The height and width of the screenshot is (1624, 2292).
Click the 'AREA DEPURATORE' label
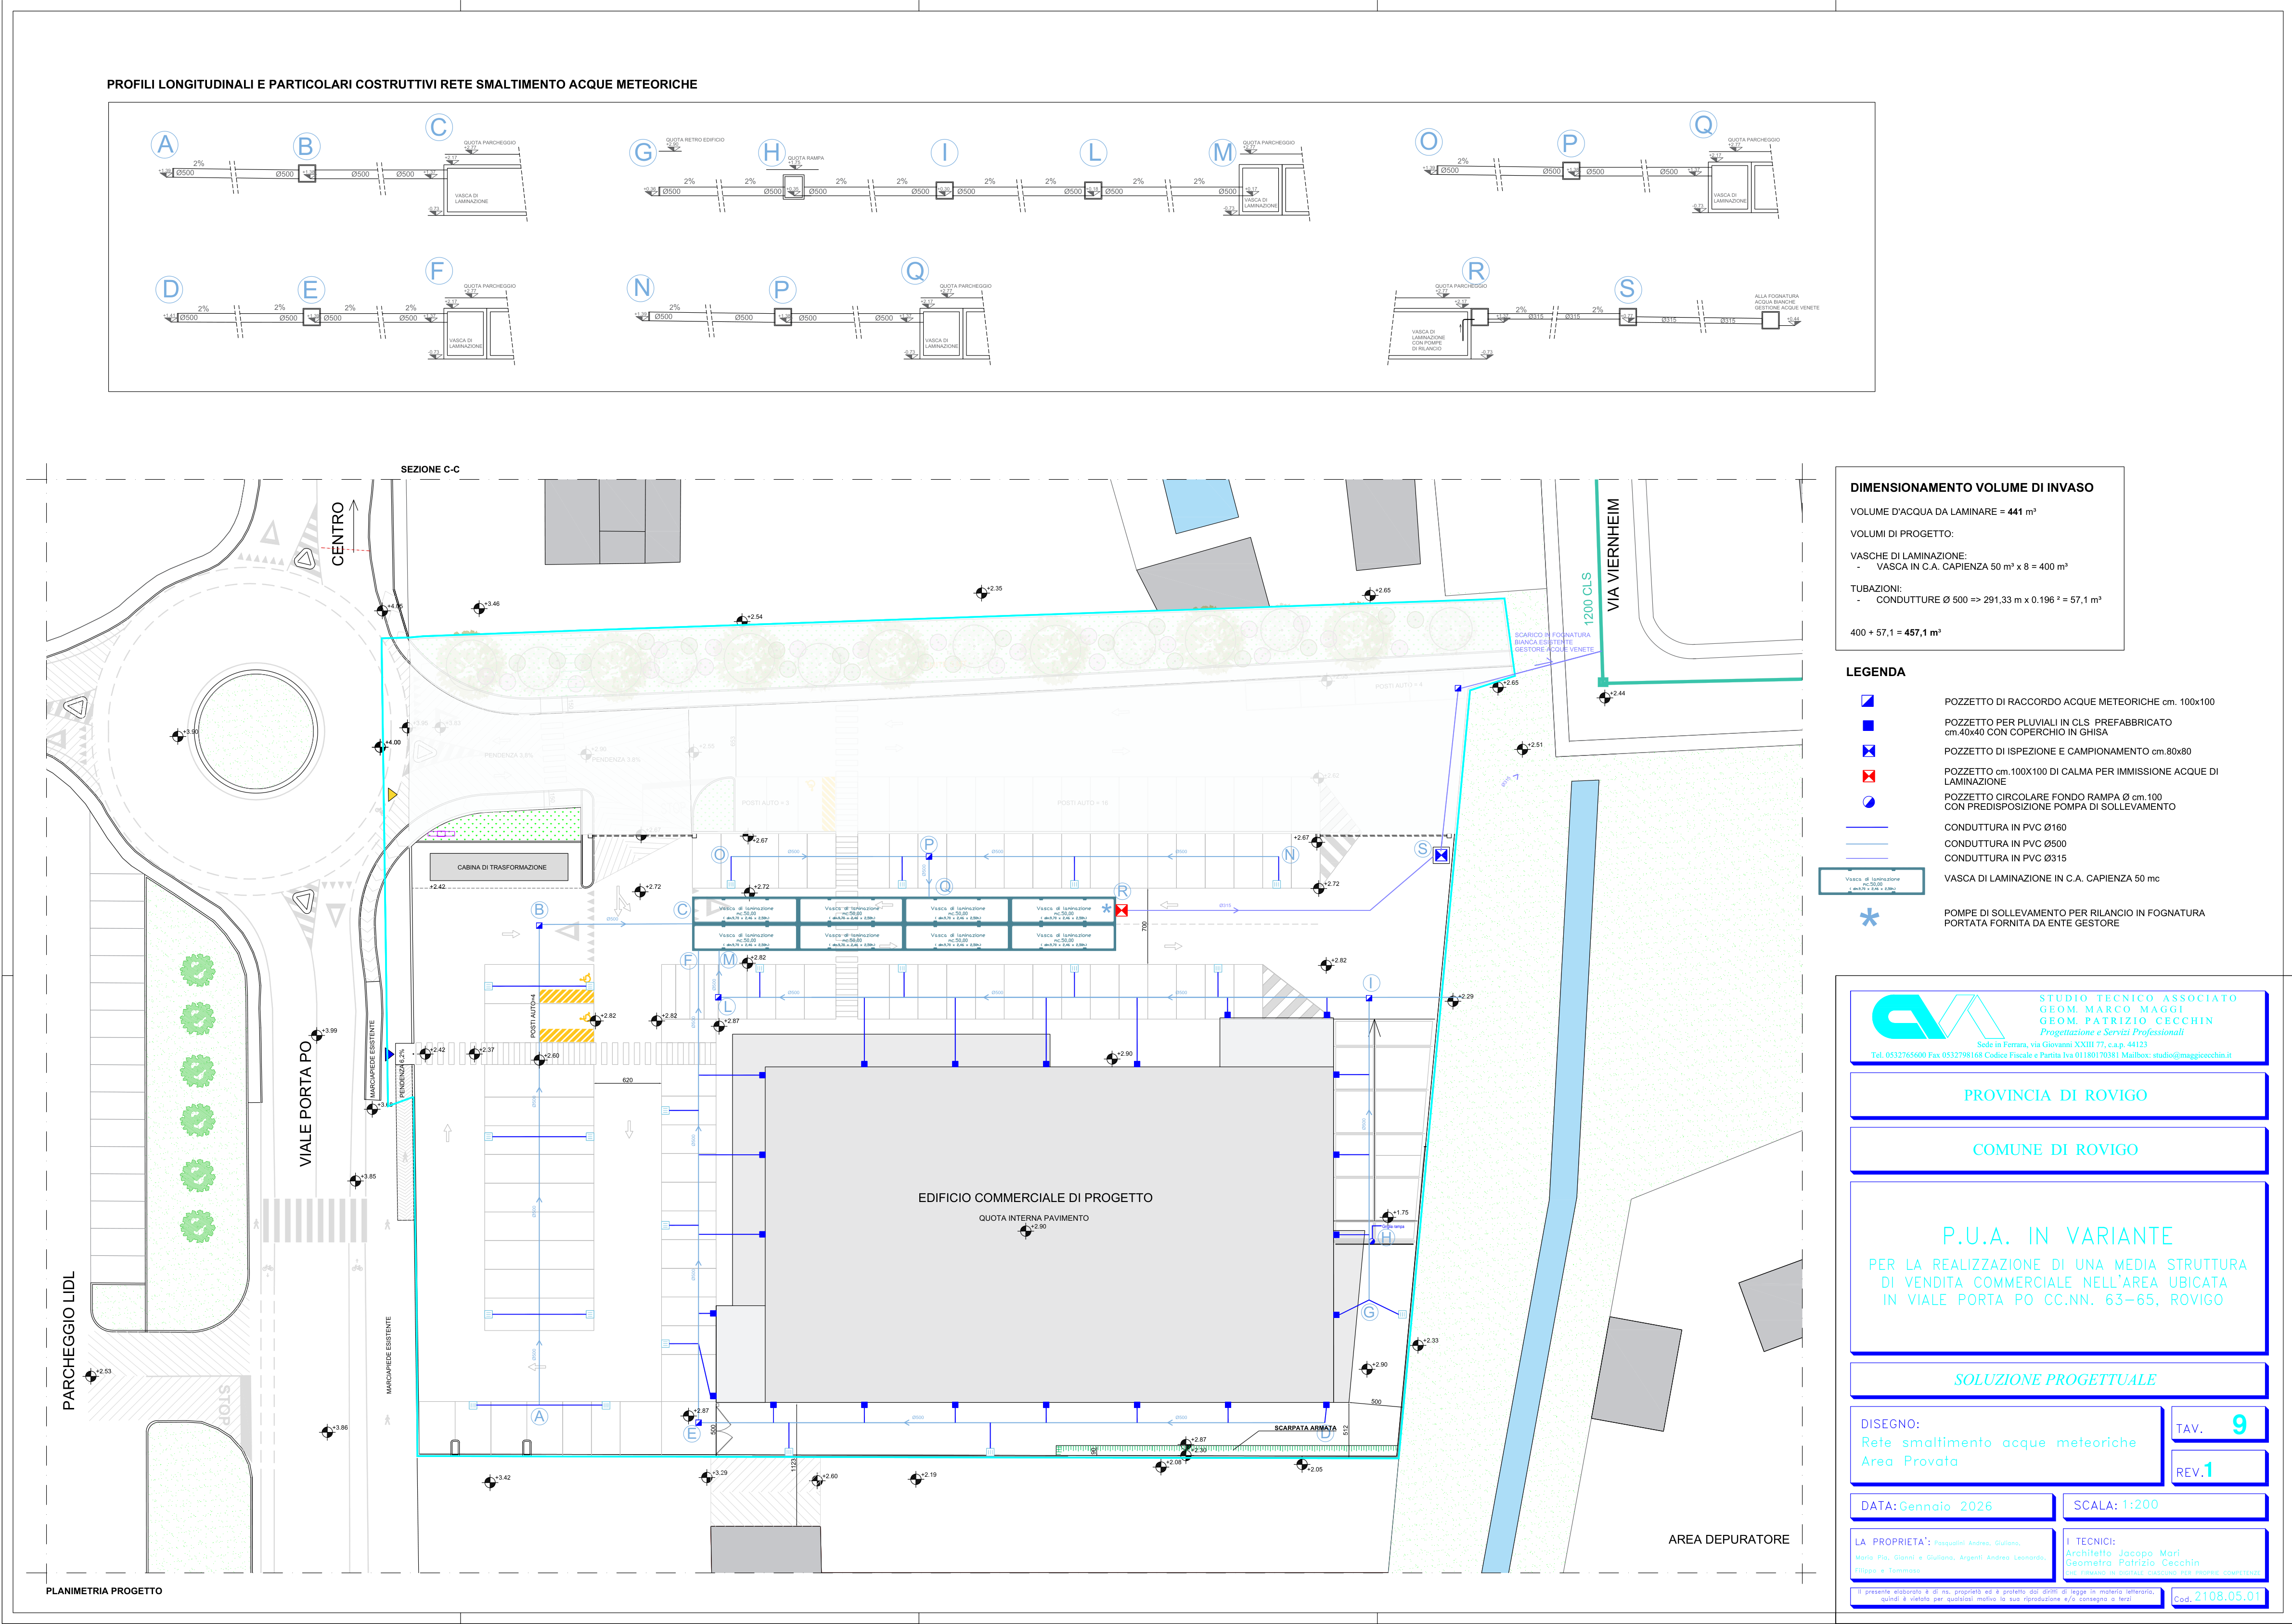[1728, 1540]
